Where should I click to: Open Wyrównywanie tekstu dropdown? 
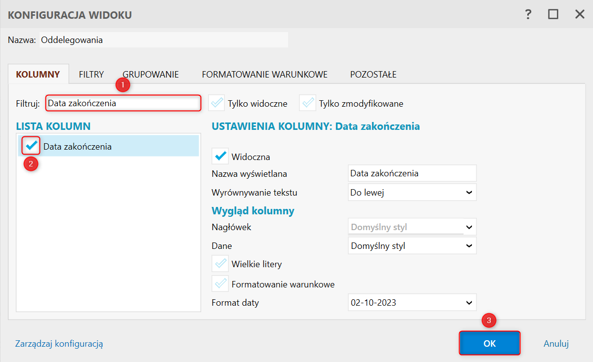[x=412, y=193]
